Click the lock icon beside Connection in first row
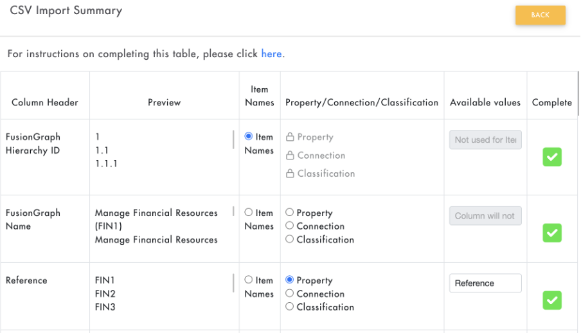This screenshot has width=581, height=333. [x=290, y=155]
